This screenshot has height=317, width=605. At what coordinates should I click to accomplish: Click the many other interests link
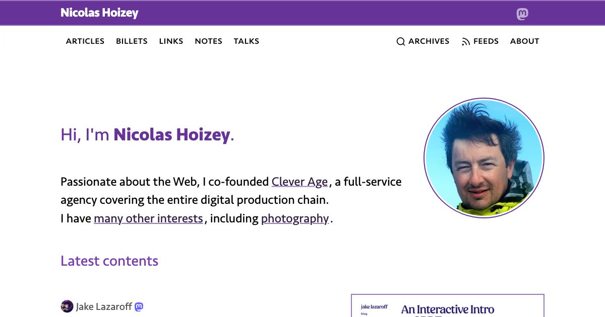[148, 218]
